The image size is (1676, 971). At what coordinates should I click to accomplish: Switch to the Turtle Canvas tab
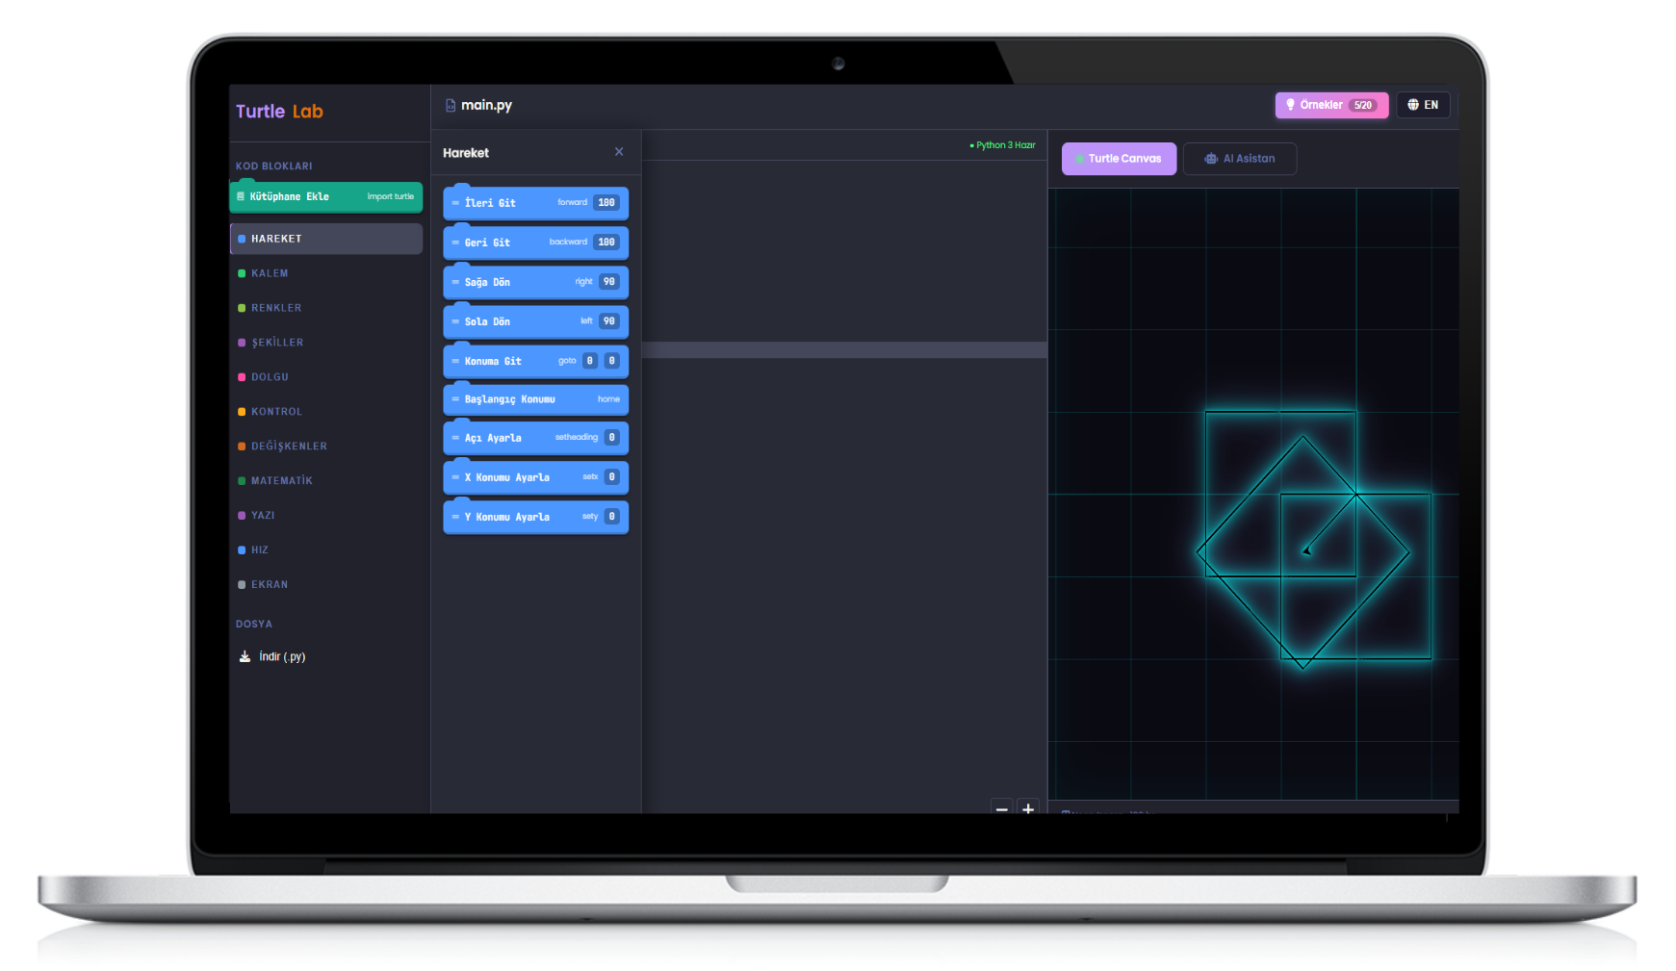coord(1119,159)
